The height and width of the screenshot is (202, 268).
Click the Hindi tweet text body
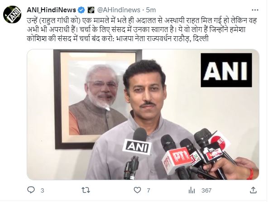pyautogui.click(x=142, y=29)
